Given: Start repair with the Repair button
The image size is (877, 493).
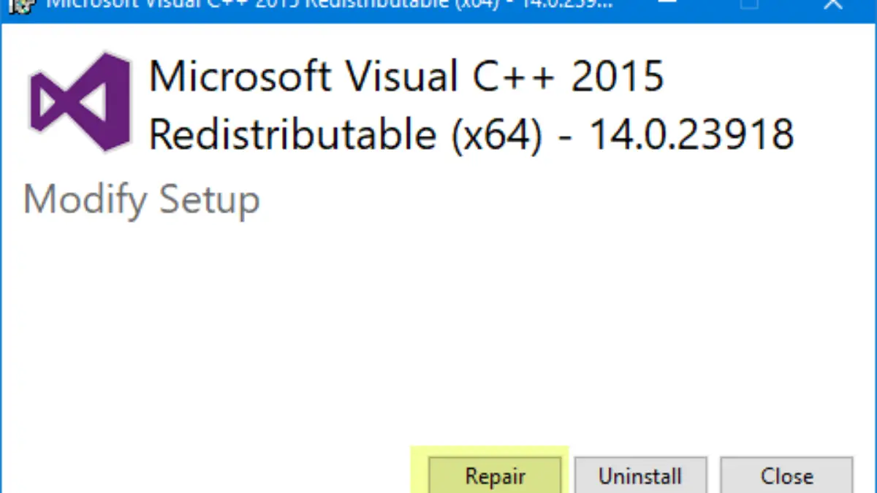Looking at the screenshot, I should [494, 475].
